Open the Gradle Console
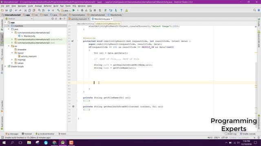Image resolution: width=261 pixels, height=146 pixels. 248,134
